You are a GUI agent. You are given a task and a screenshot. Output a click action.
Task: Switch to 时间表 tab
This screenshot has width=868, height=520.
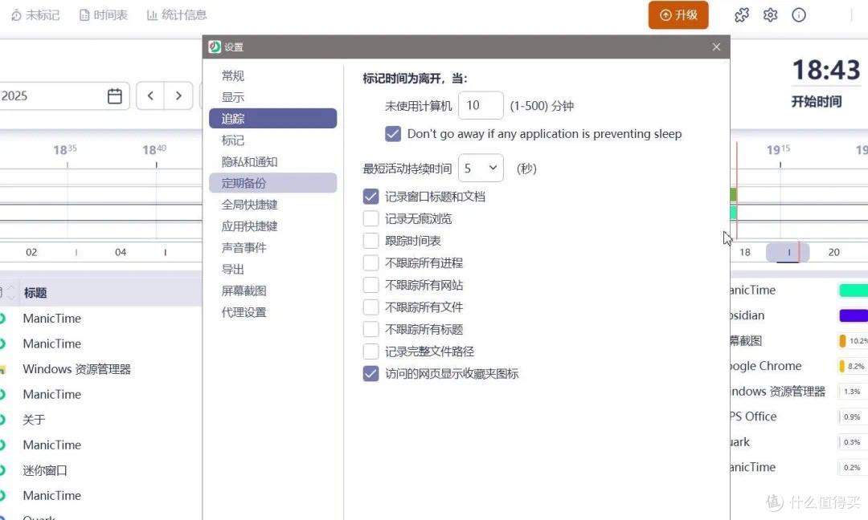(x=104, y=15)
